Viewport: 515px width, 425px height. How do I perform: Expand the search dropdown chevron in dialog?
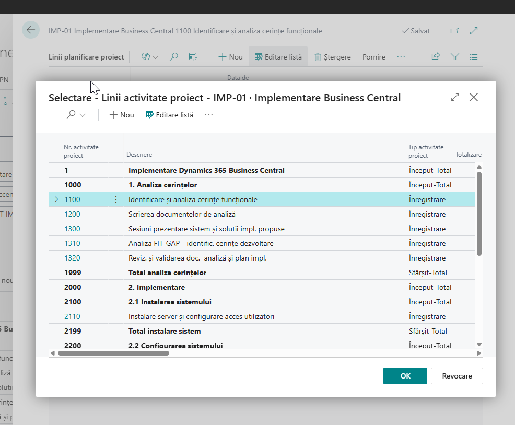coord(83,115)
